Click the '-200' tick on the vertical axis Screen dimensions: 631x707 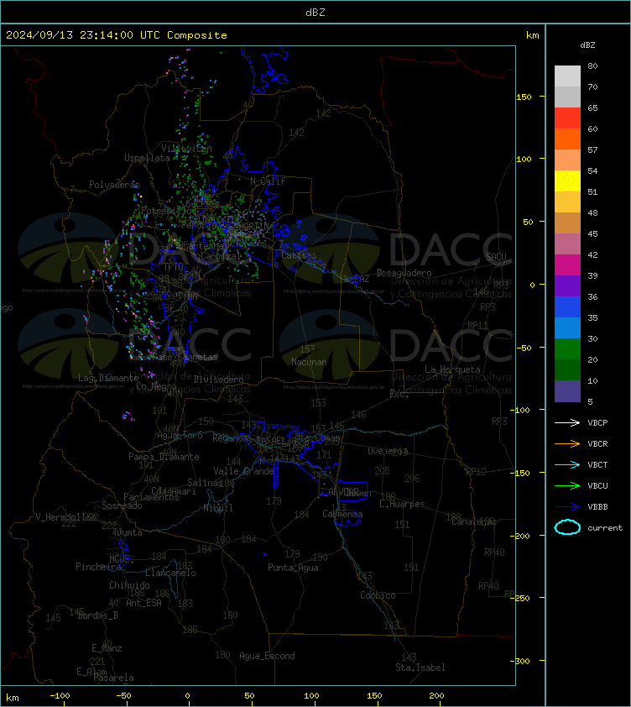coord(520,536)
